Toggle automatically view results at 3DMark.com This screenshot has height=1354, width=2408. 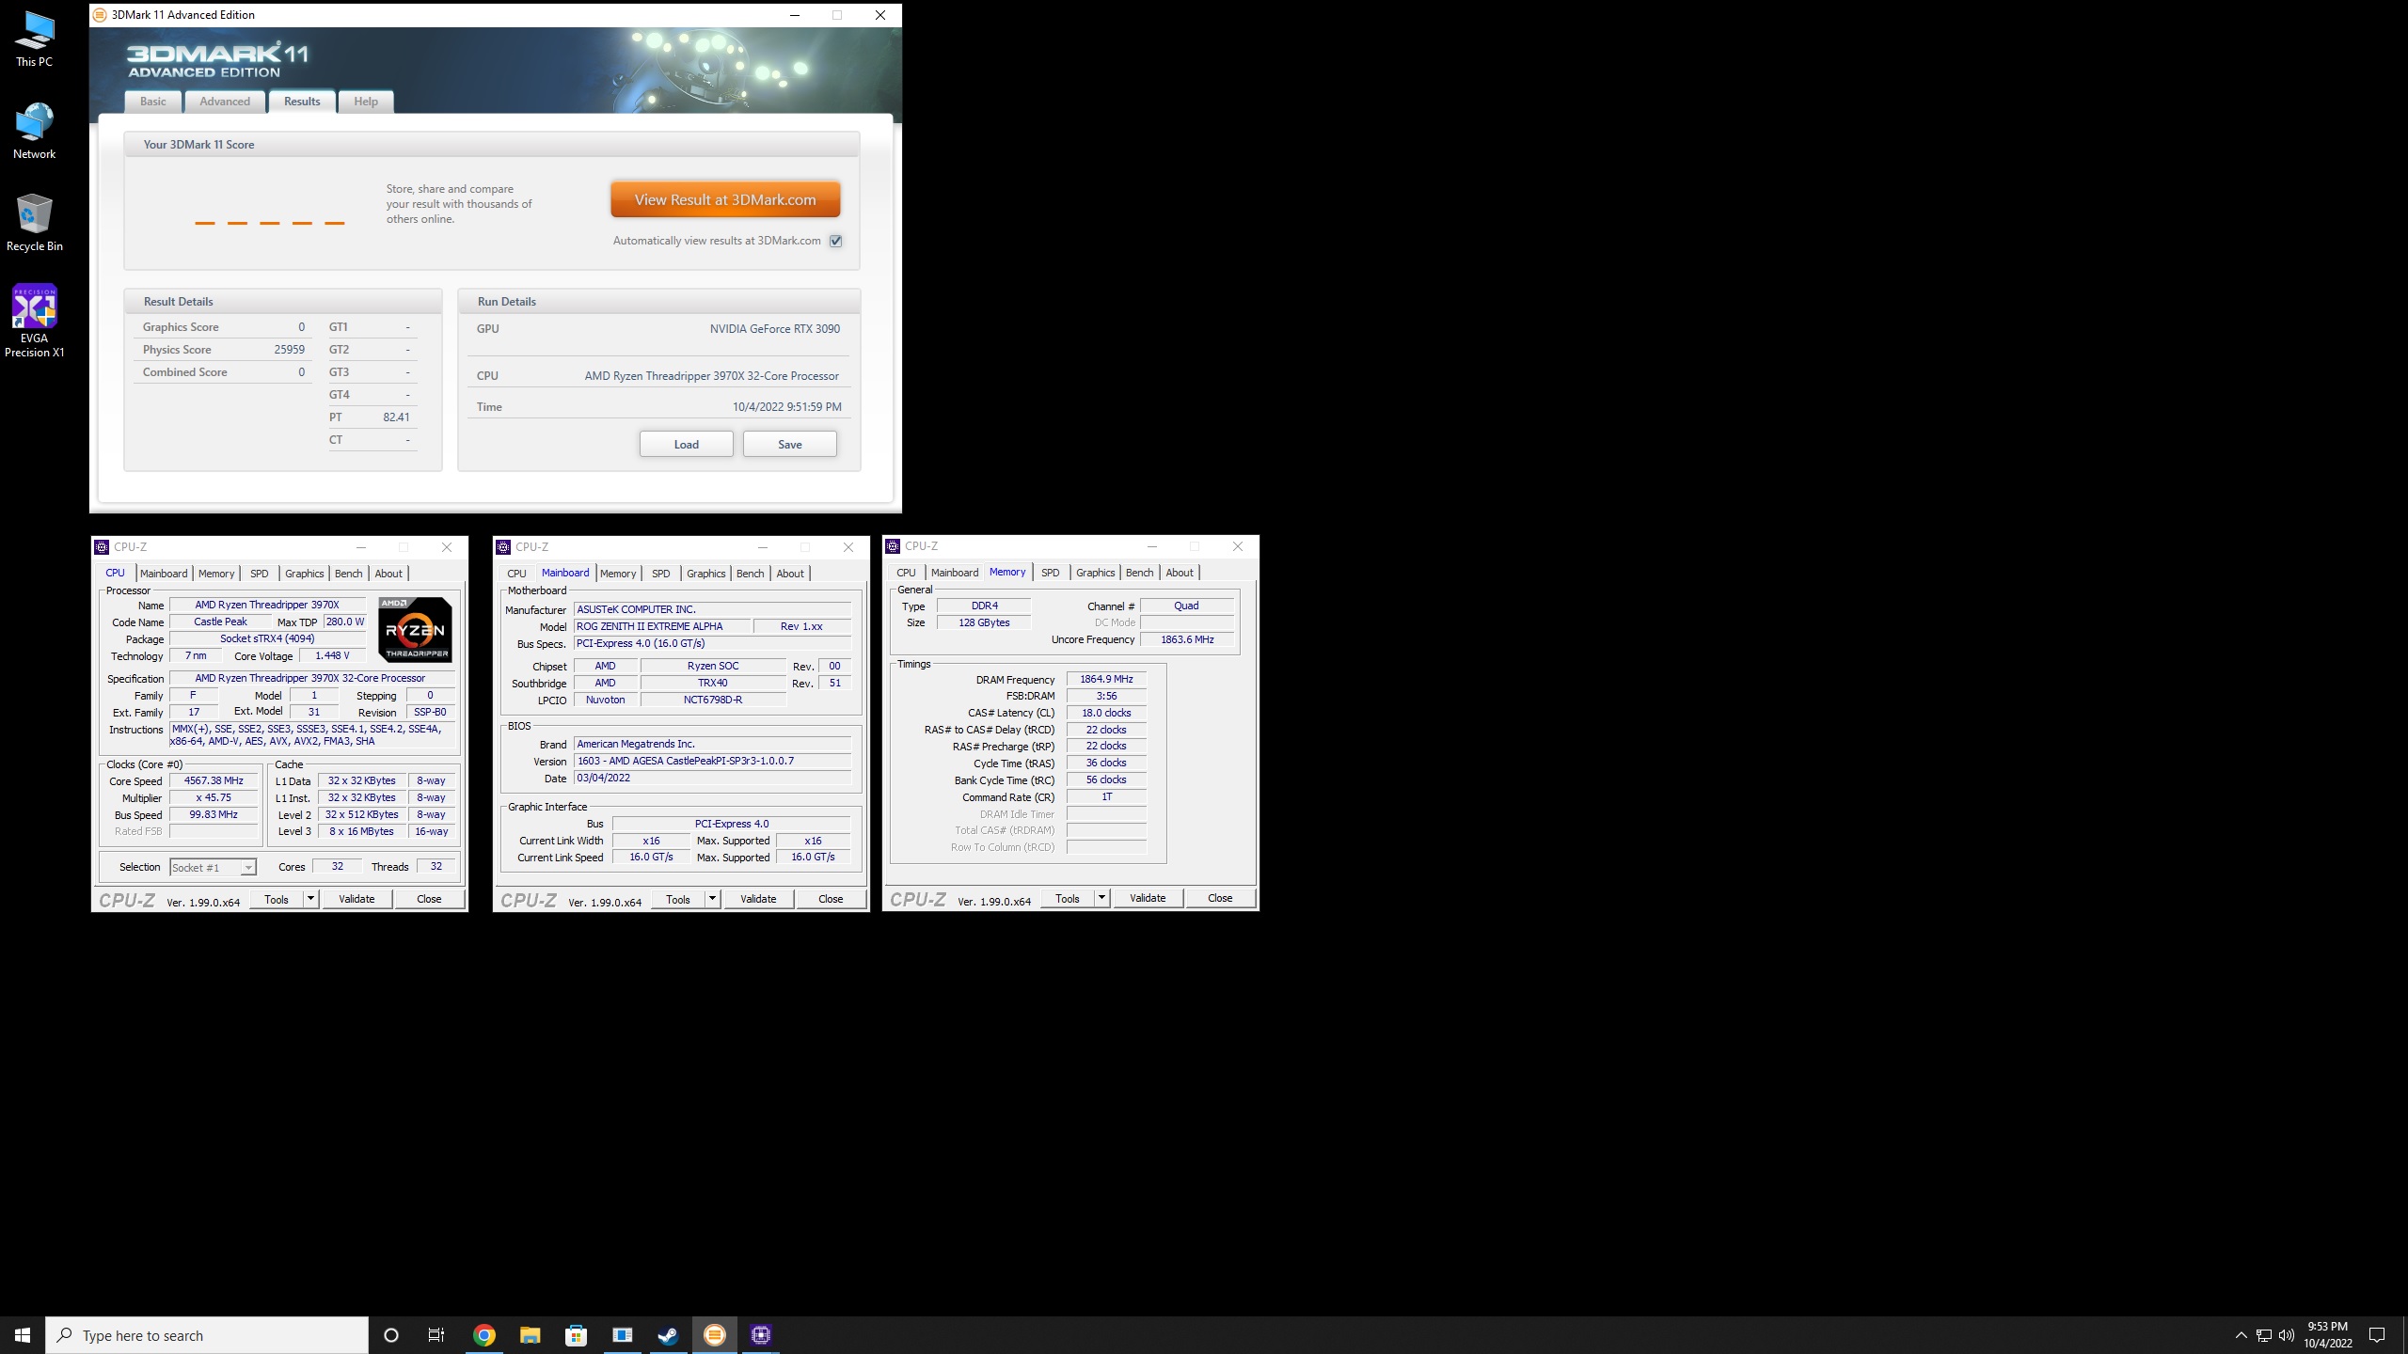[835, 241]
